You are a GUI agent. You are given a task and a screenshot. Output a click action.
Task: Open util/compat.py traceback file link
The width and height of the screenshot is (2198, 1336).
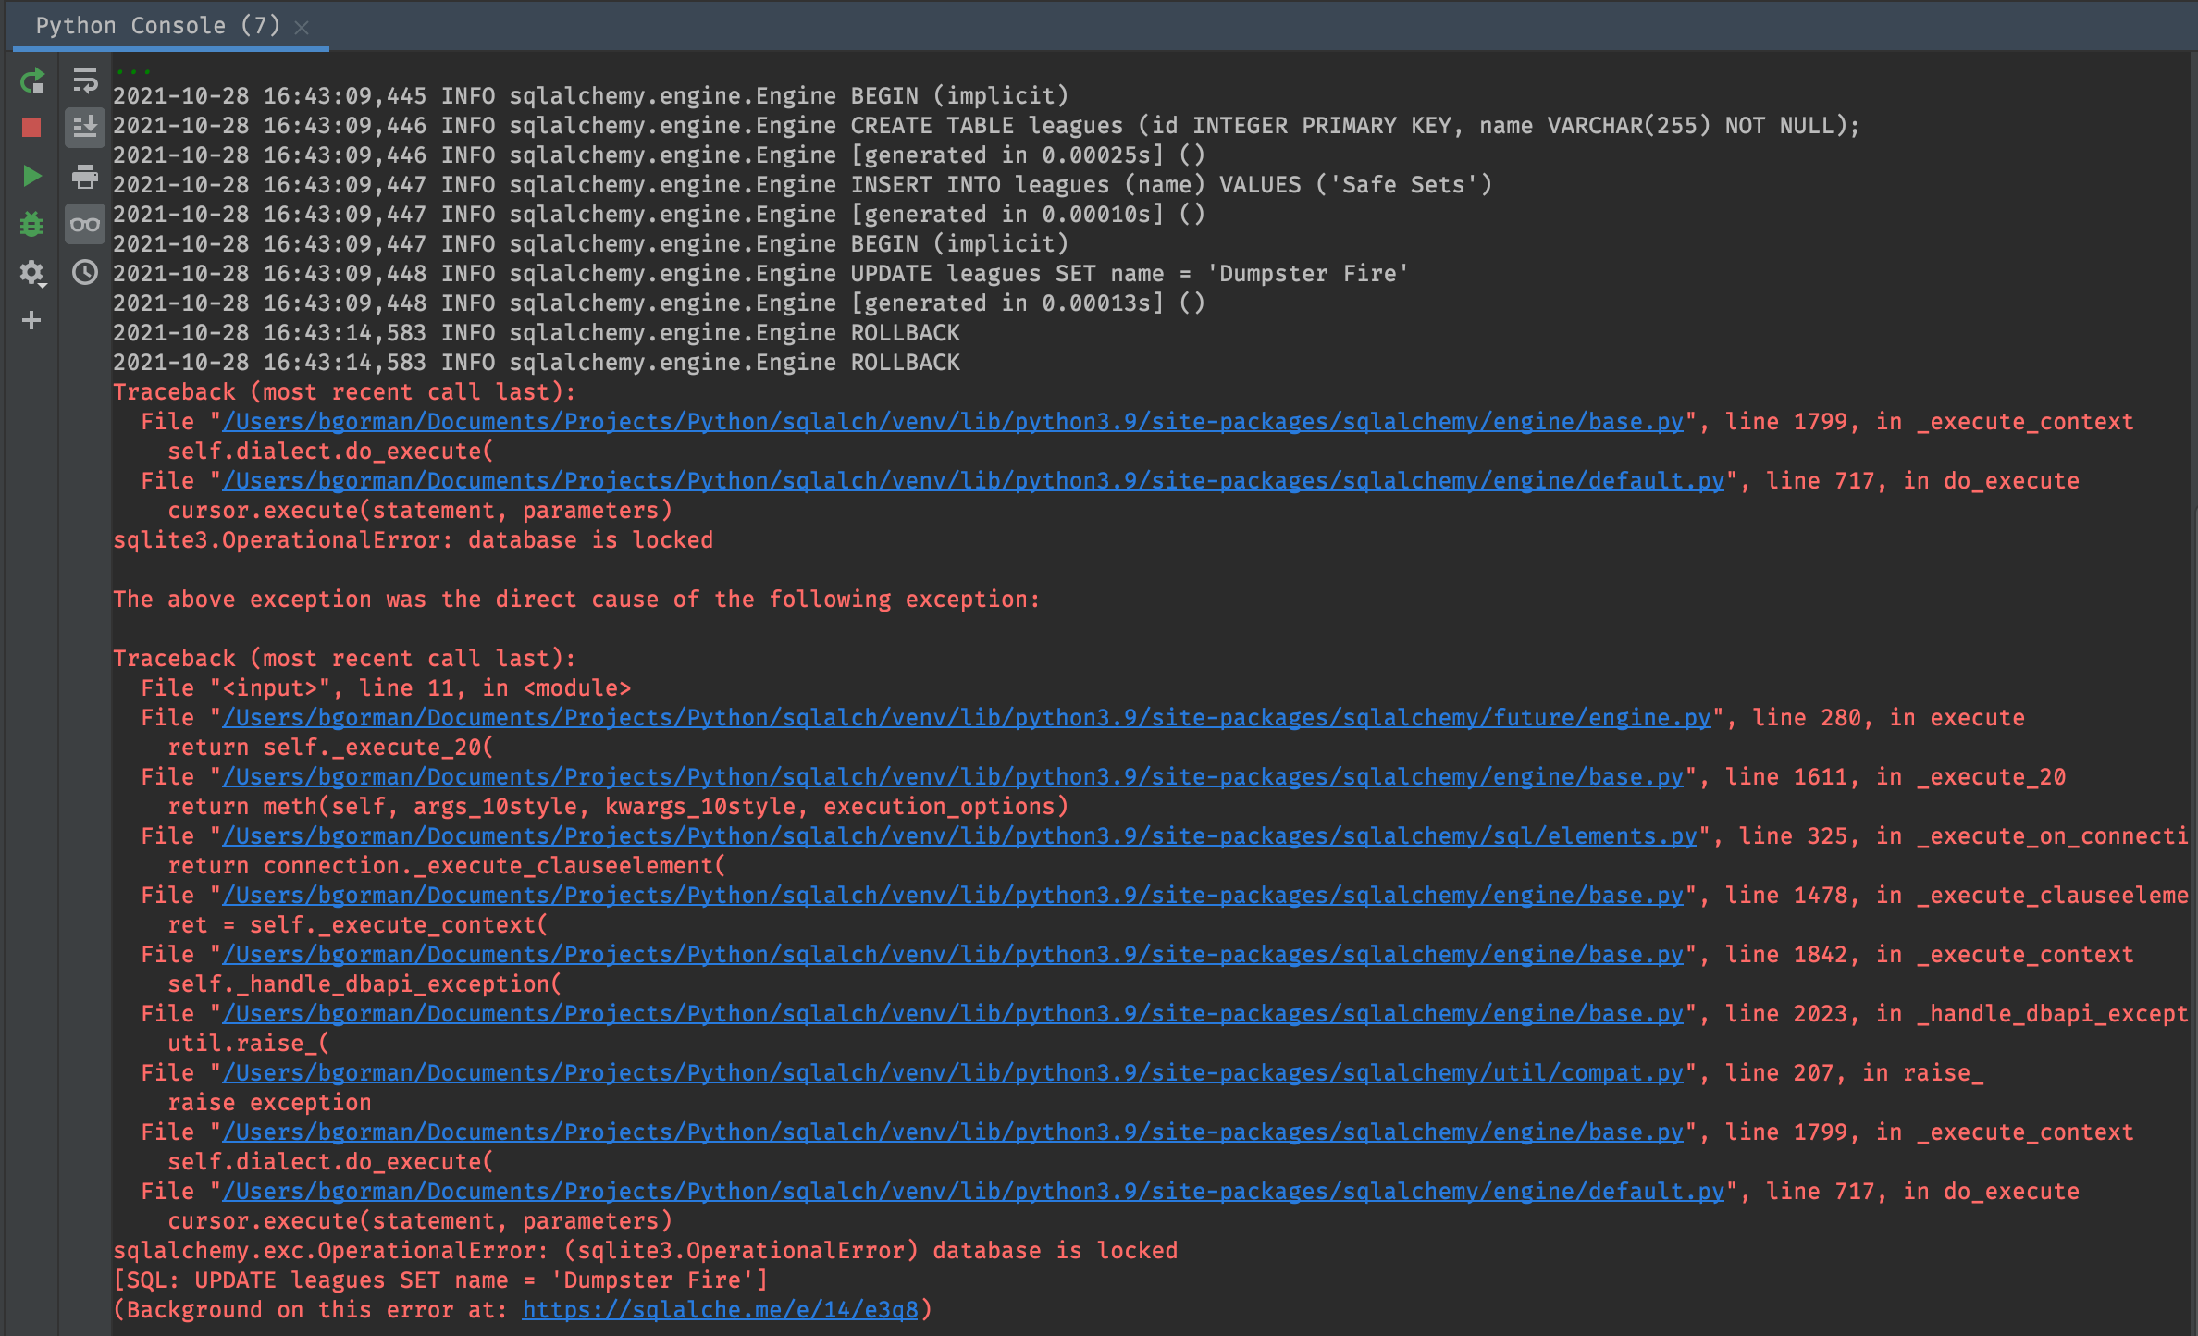952,1072
